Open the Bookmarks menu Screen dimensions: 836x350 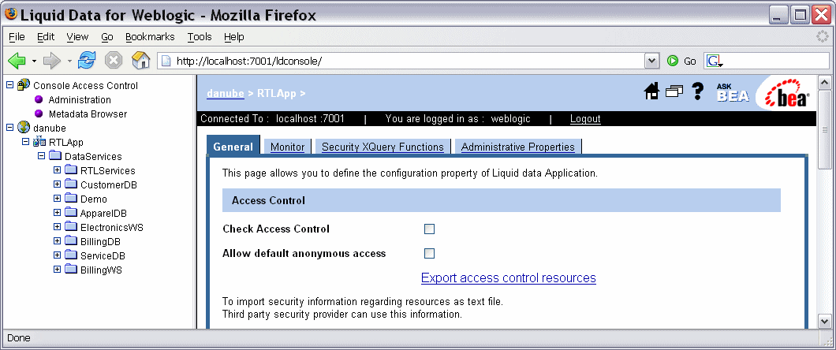pos(150,37)
